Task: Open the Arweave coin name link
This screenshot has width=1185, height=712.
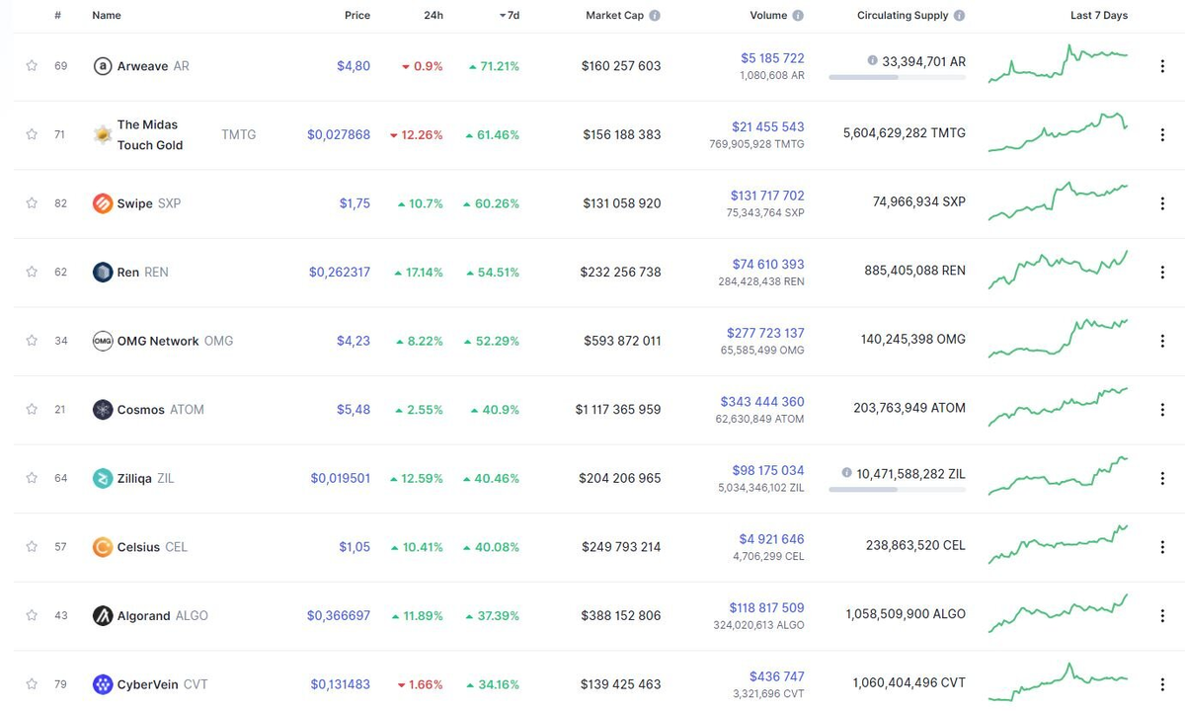Action: [153, 66]
